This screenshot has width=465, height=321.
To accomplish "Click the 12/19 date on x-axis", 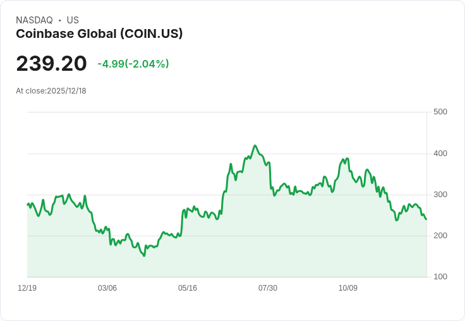I will [x=27, y=288].
